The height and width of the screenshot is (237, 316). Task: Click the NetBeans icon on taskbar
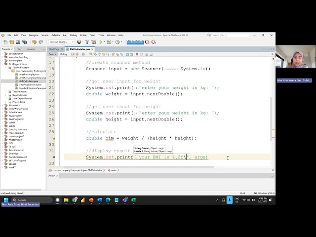click(x=58, y=200)
